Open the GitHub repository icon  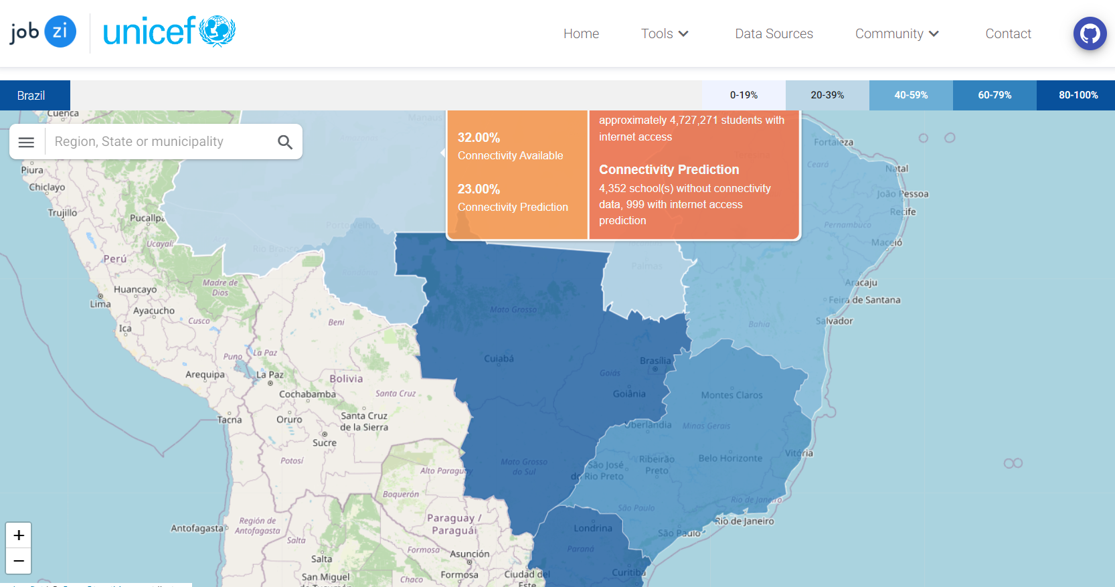pyautogui.click(x=1090, y=33)
